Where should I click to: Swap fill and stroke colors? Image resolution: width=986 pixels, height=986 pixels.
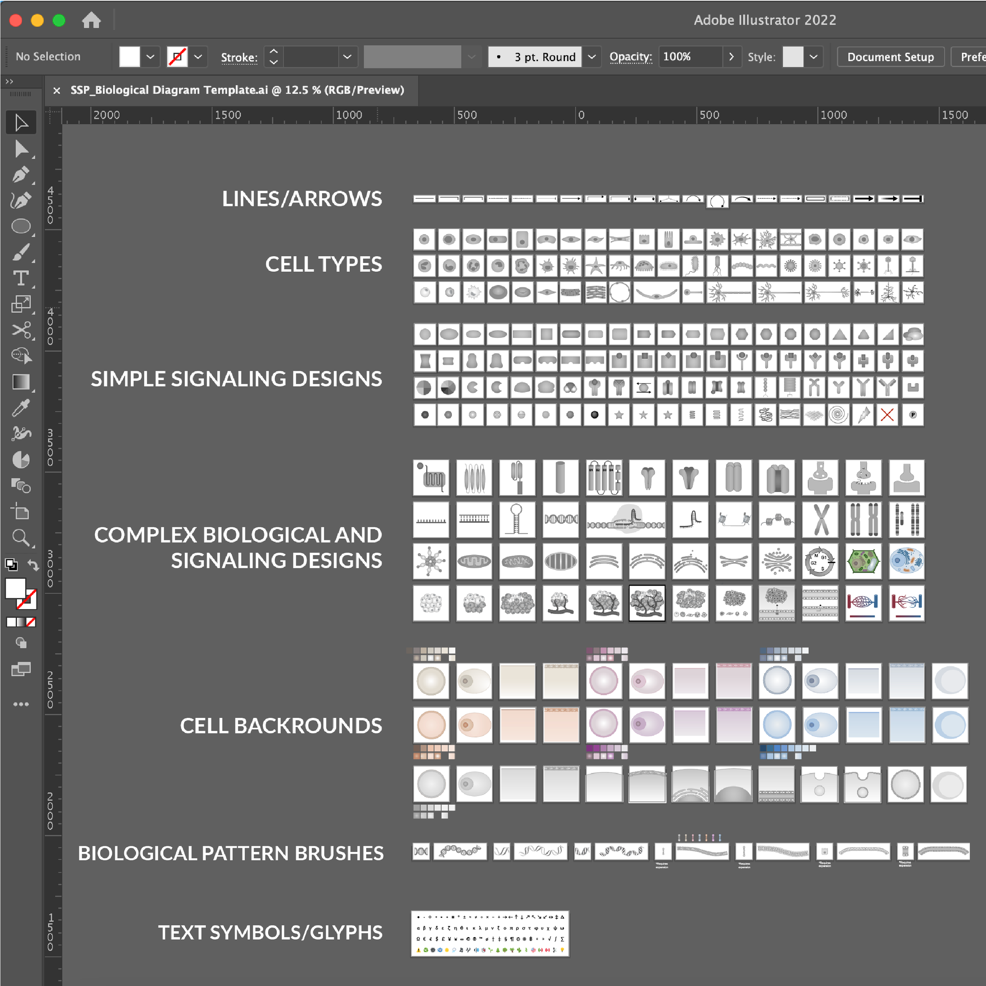33,565
